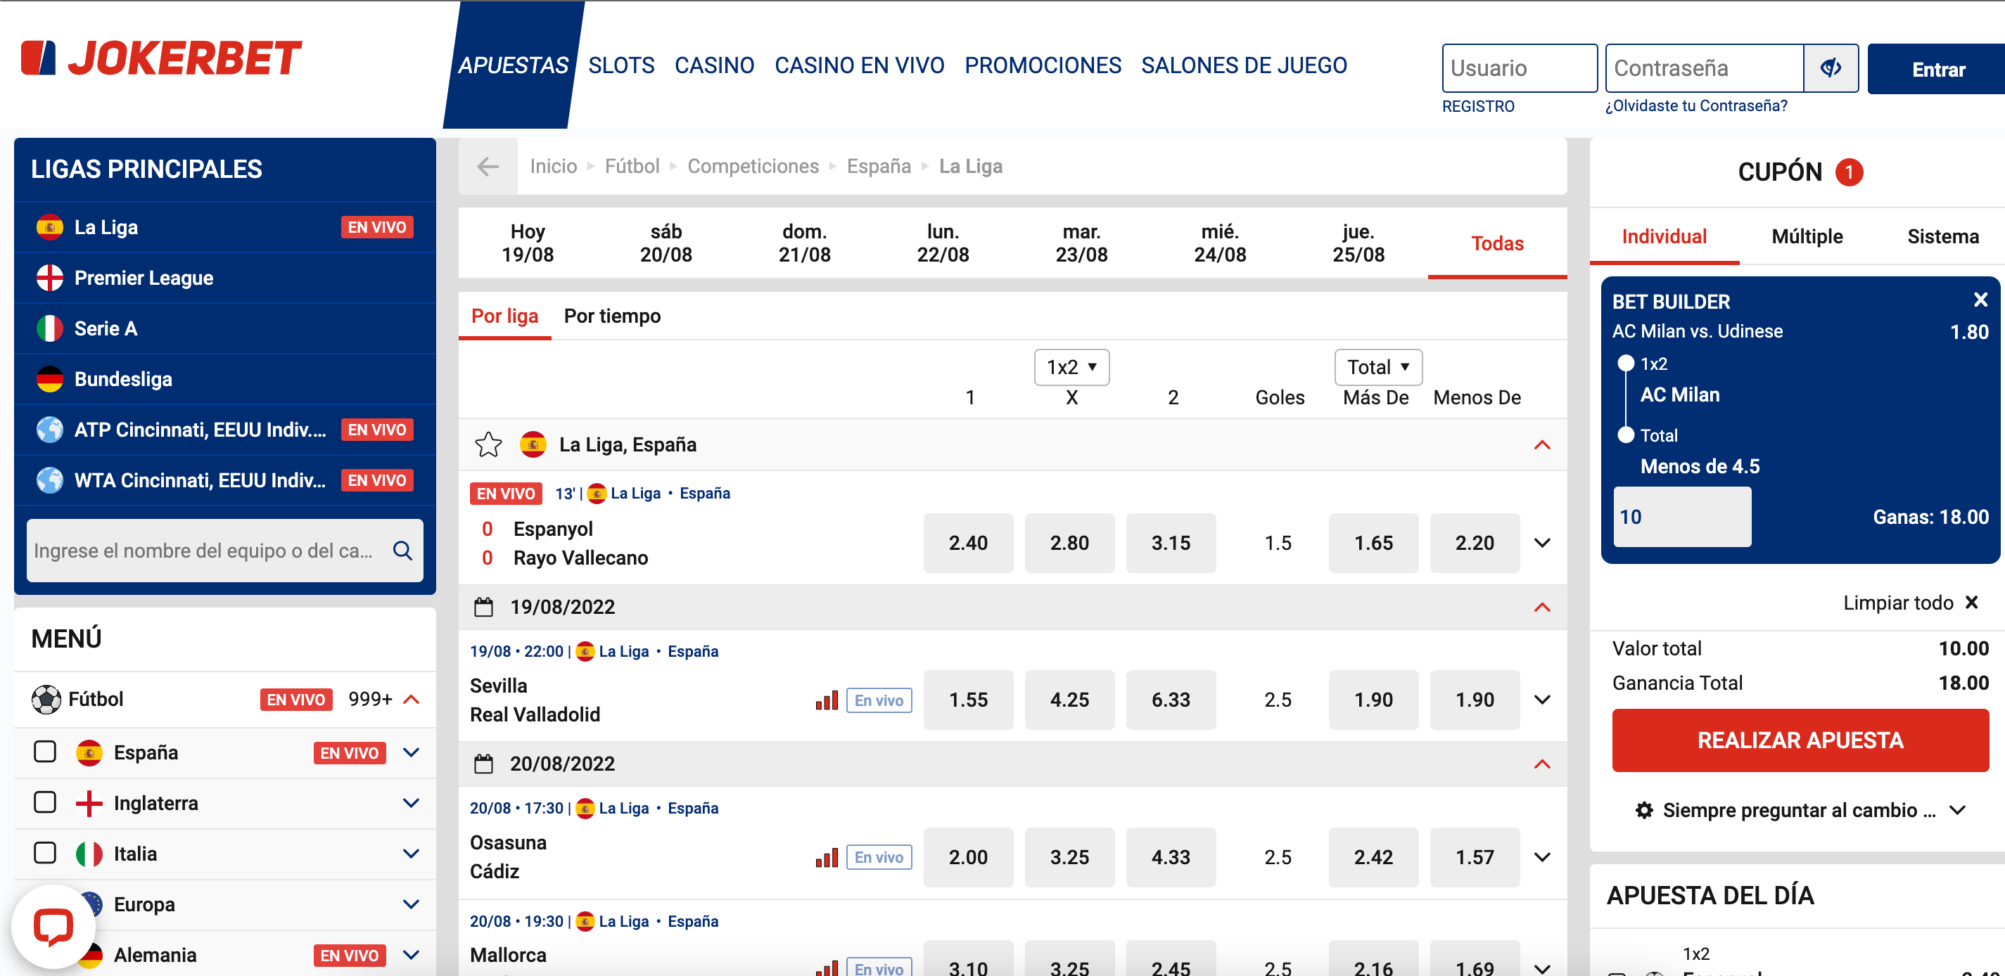Check the Inglaterra checkbox in menu

pos(45,802)
